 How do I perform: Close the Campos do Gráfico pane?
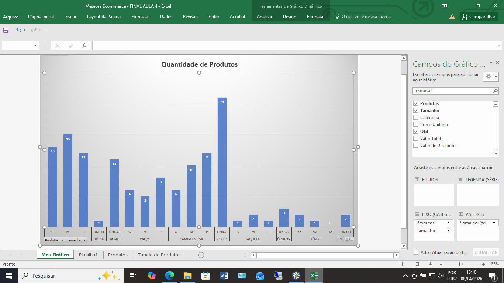point(497,63)
